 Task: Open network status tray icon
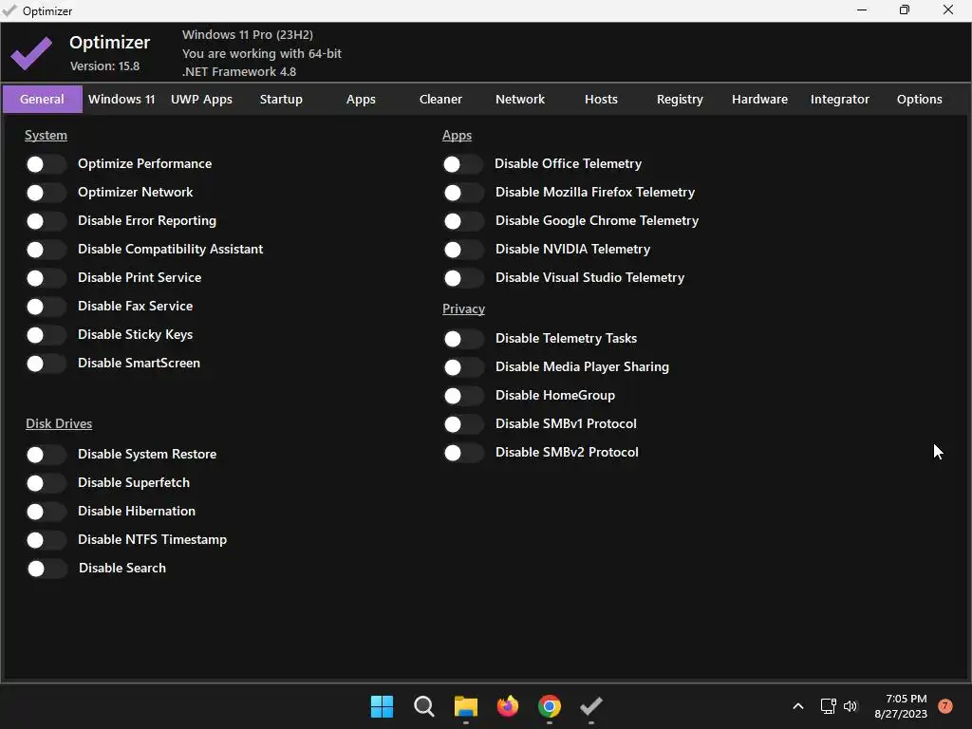point(828,706)
